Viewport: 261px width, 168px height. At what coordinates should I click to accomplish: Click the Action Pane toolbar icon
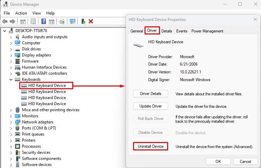click(52, 22)
